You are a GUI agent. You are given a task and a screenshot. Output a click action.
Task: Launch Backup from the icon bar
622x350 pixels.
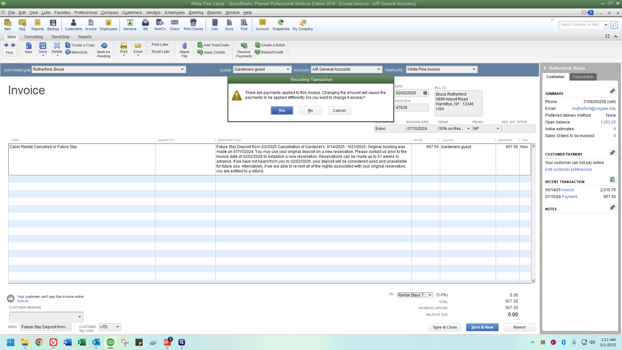[53, 25]
